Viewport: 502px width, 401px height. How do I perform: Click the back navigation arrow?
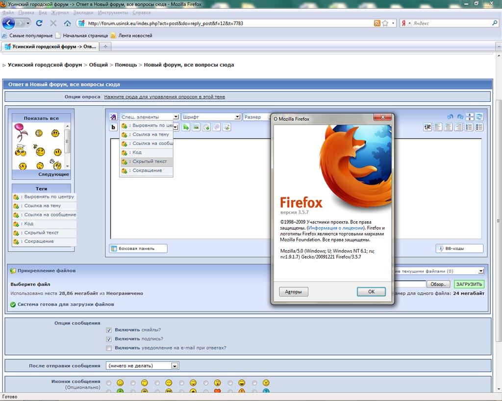click(8, 23)
